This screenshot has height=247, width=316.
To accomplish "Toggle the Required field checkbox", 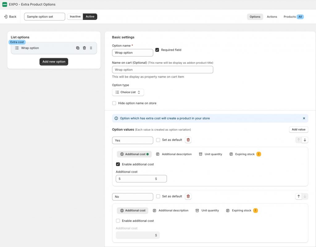I will [x=157, y=50].
